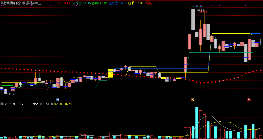This screenshot has height=139, width=263.
Task: Select the 压力位: 15.39 readout
Action: (118, 3)
